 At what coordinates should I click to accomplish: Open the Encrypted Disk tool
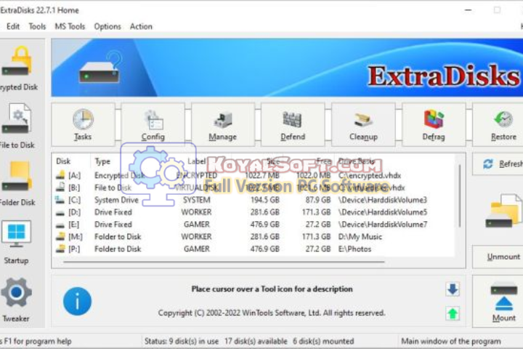(17, 68)
